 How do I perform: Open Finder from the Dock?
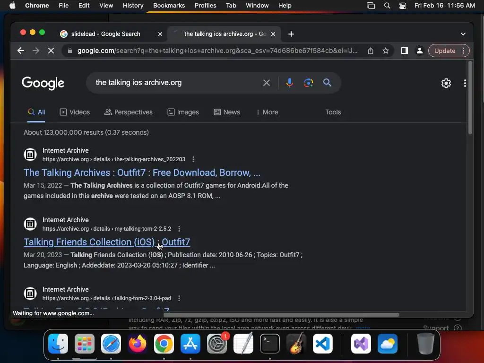coord(58,344)
